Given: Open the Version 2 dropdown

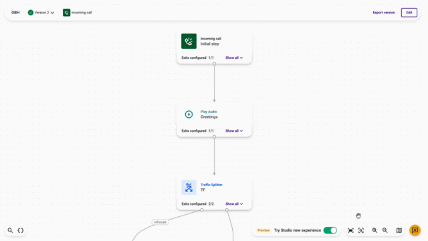Looking at the screenshot, I should [x=44, y=13].
